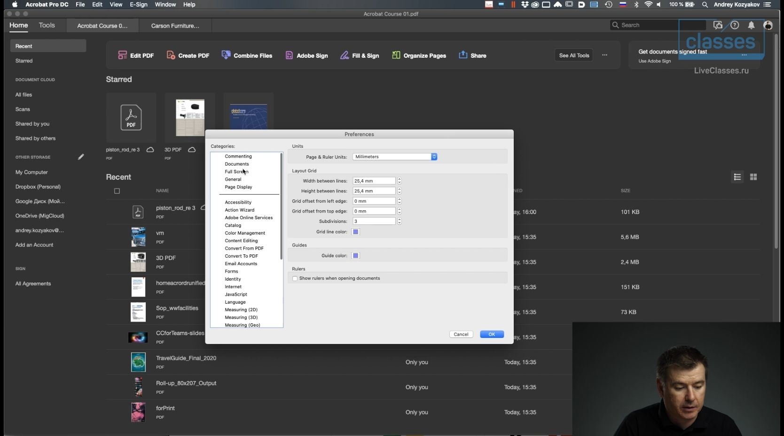This screenshot has height=436, width=784.
Task: Open the starred piston_rod_re 3 PDF thumbnail
Action: (x=131, y=117)
